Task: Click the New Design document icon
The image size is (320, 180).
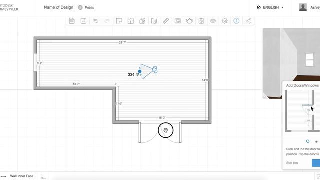Action: [x=72, y=21]
